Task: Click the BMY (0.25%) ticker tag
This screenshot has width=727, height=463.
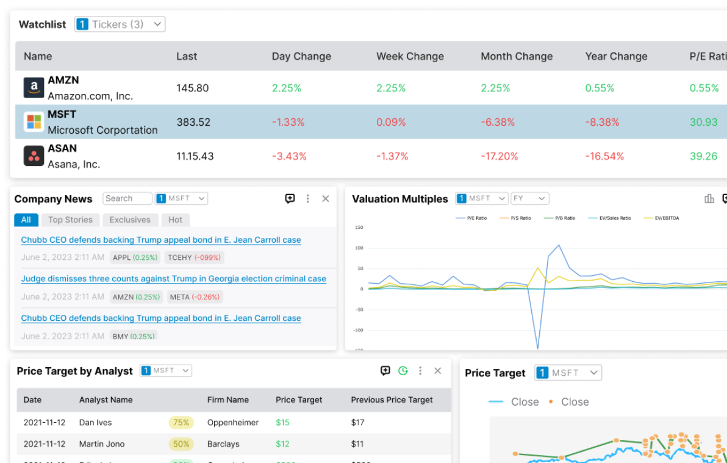Action: click(x=134, y=336)
